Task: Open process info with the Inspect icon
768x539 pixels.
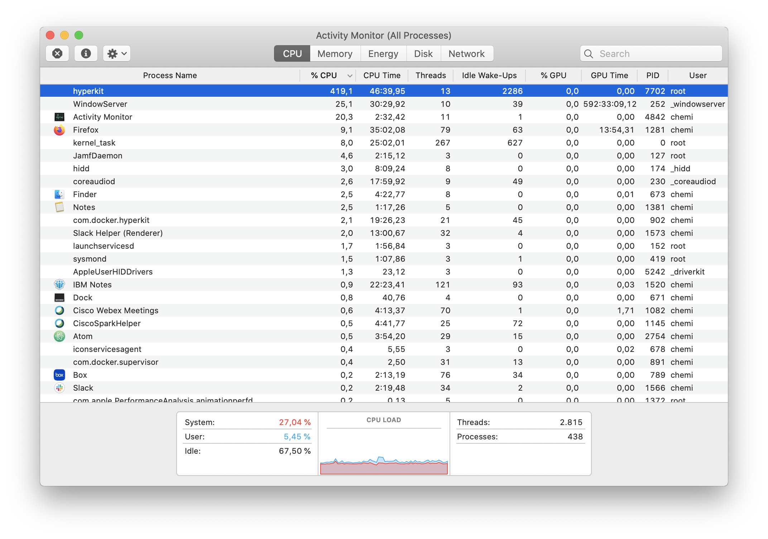Action: point(86,53)
